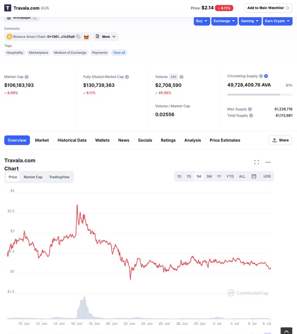
Task: Expand More contracts dropdown
Action: (x=106, y=37)
